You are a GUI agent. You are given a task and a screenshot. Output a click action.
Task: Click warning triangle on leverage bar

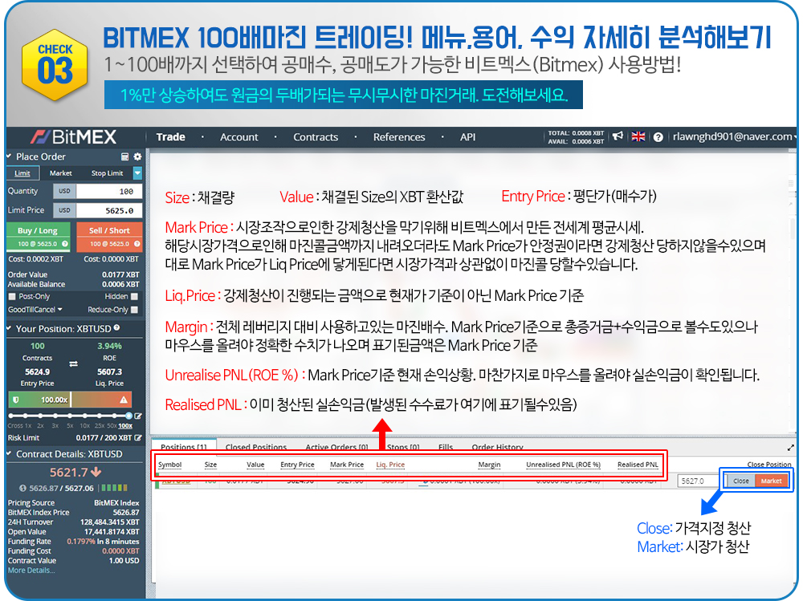pyautogui.click(x=124, y=400)
